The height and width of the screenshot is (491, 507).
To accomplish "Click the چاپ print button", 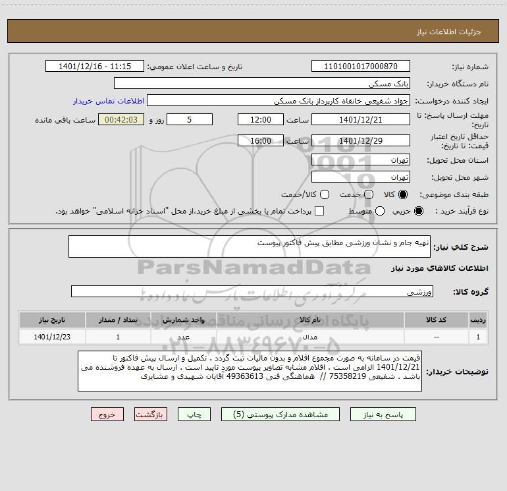I will pos(194,415).
